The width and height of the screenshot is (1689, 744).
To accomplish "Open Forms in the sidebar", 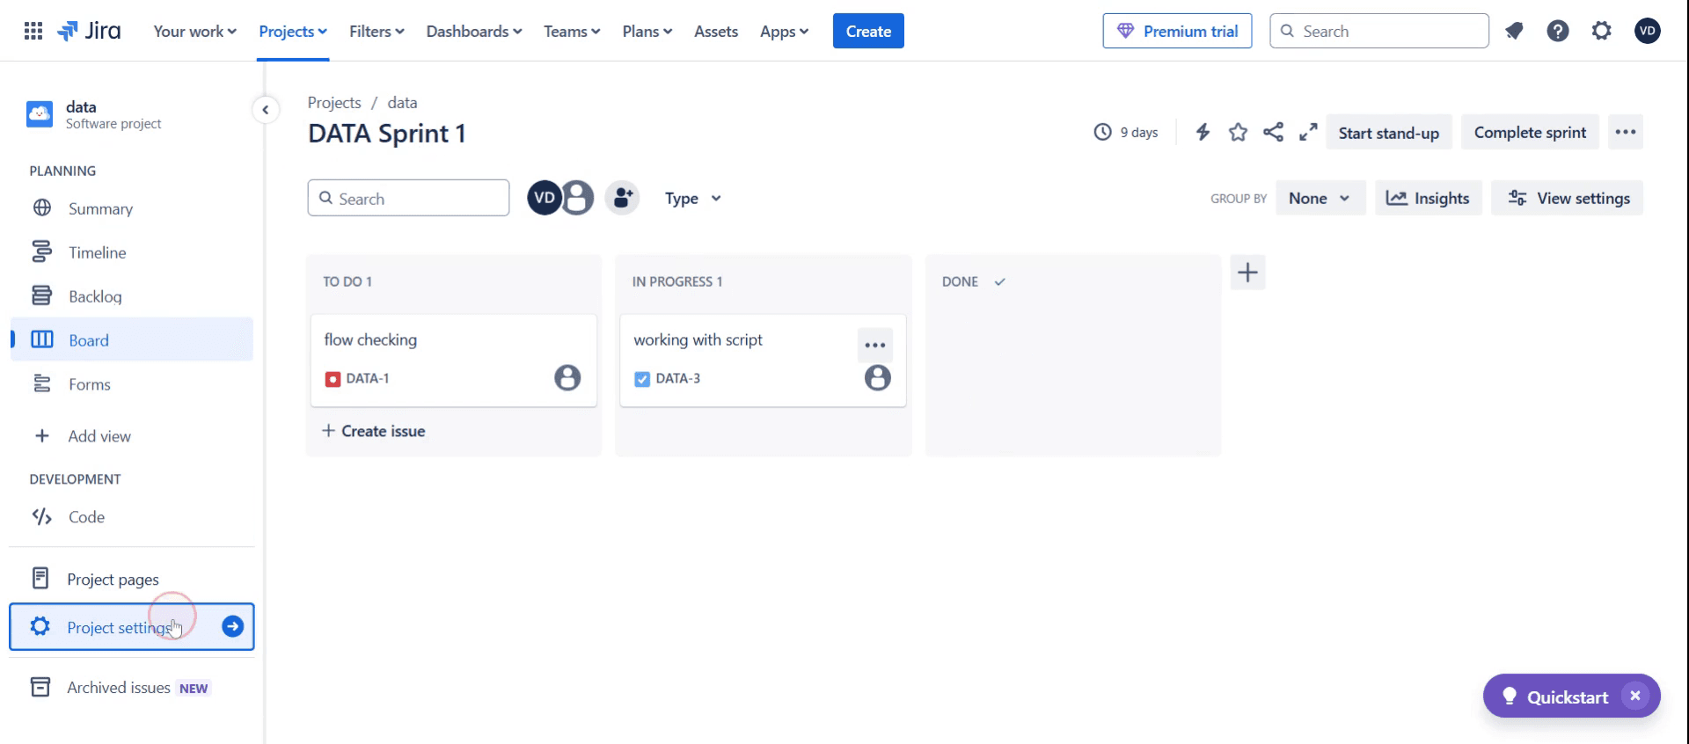I will tap(132, 384).
